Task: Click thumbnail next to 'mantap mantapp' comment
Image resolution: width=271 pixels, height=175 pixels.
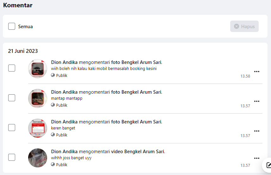Action: 38,98
